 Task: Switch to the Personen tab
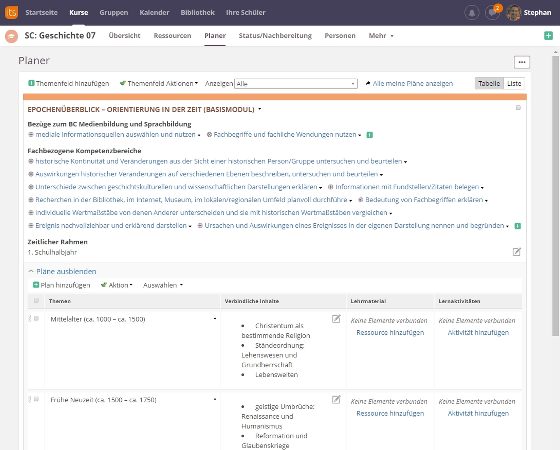[340, 36]
